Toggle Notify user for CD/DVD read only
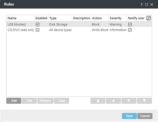The image size is (158, 122). tap(130, 30)
